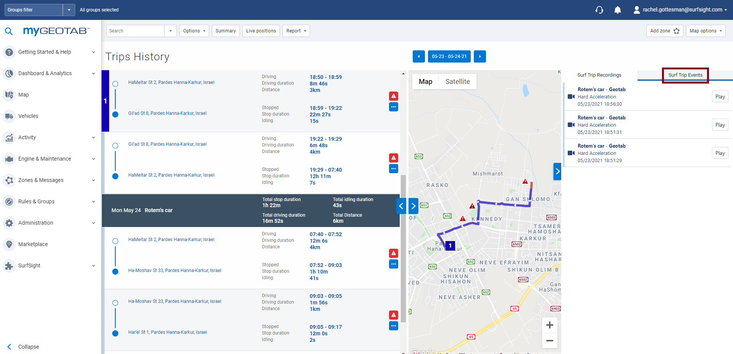Open the notifications bell

pos(618,10)
